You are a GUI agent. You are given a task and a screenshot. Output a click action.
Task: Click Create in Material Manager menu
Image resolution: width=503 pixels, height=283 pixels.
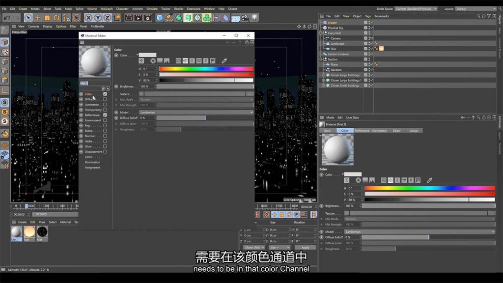click(23, 222)
